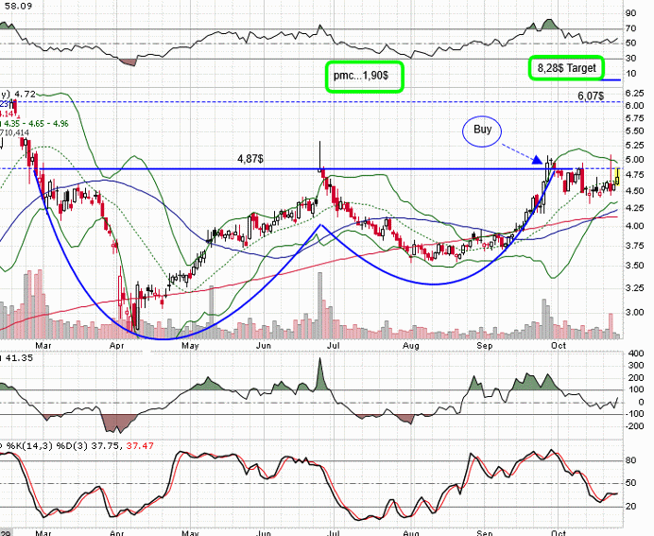Click the "6,07$" price level label
The width and height of the screenshot is (654, 536).
click(x=590, y=95)
